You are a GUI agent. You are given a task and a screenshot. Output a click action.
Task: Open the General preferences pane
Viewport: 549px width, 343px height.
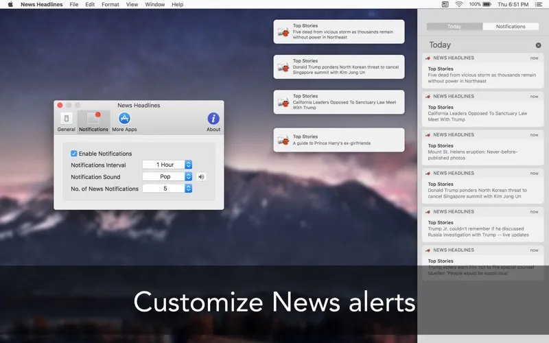(x=66, y=121)
